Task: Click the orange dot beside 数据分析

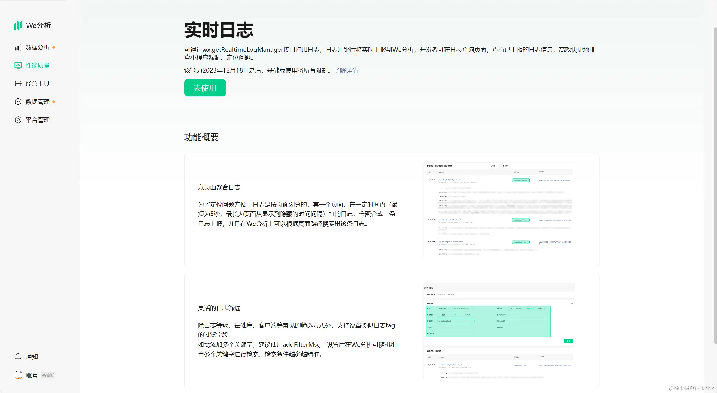Action: coord(54,47)
